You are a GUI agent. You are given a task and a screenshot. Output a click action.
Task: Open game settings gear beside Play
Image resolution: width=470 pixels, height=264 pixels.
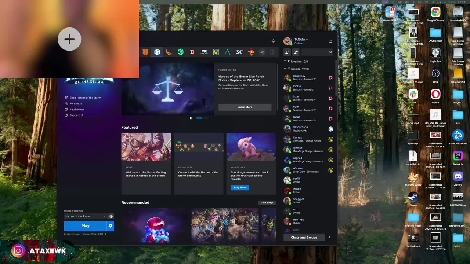point(110,226)
